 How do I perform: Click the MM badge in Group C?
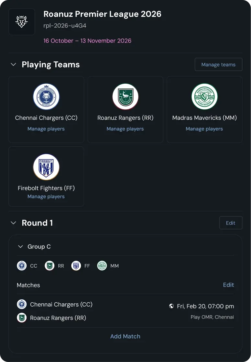(x=102, y=266)
